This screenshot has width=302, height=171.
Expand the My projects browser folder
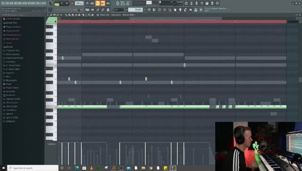pos(11,80)
